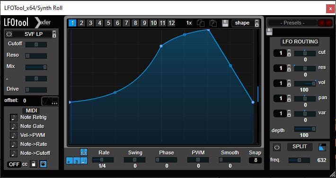Image resolution: width=336 pixels, height=178 pixels.
Task: Click the end node at right of curve
Action: [253, 102]
